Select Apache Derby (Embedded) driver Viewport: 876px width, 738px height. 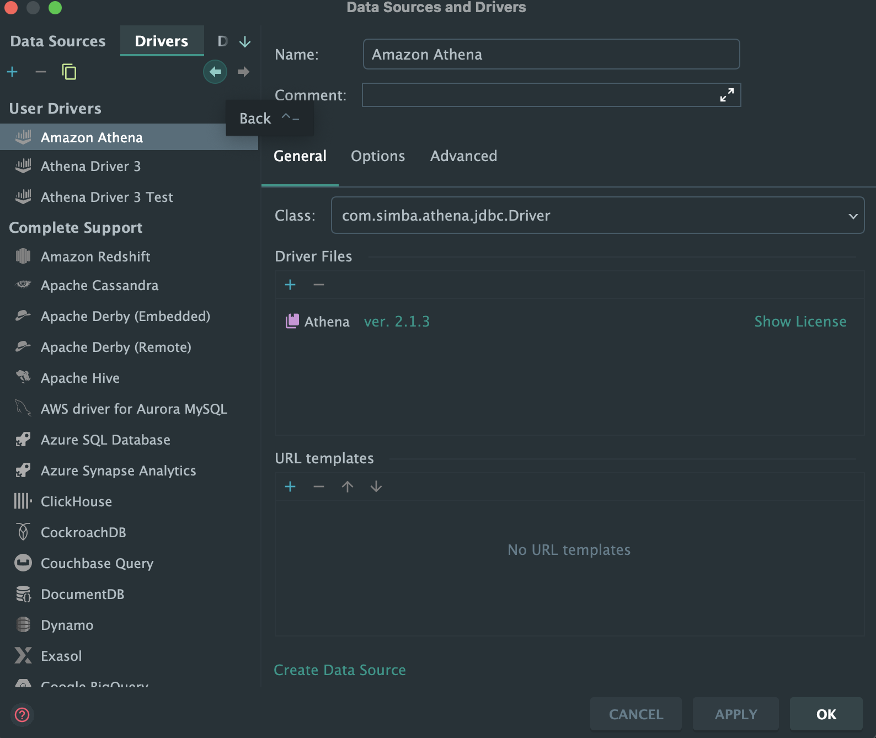[x=129, y=316]
